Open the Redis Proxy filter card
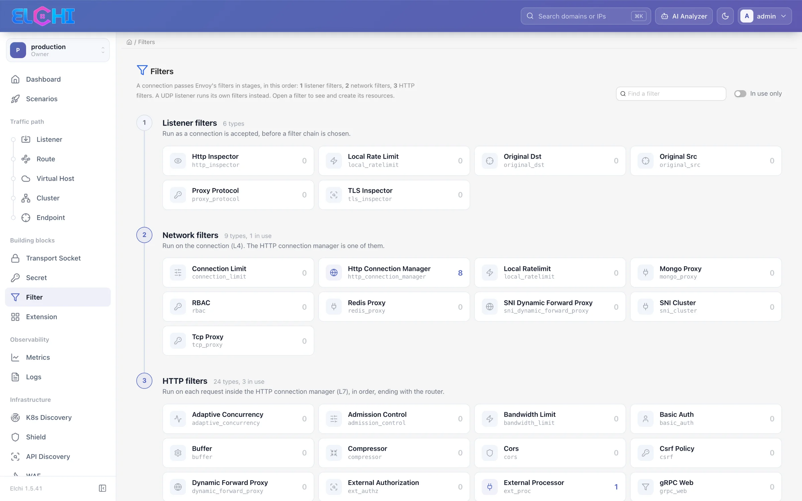Viewport: 802px width, 501px height. pos(394,307)
